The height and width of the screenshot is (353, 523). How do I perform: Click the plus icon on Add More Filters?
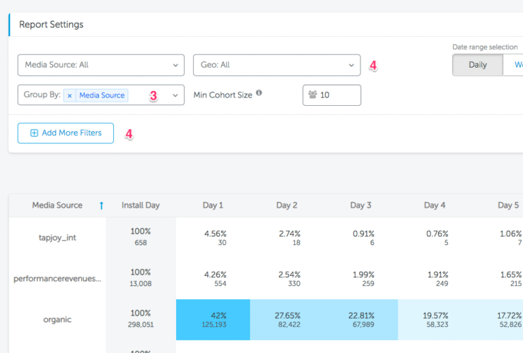click(34, 133)
